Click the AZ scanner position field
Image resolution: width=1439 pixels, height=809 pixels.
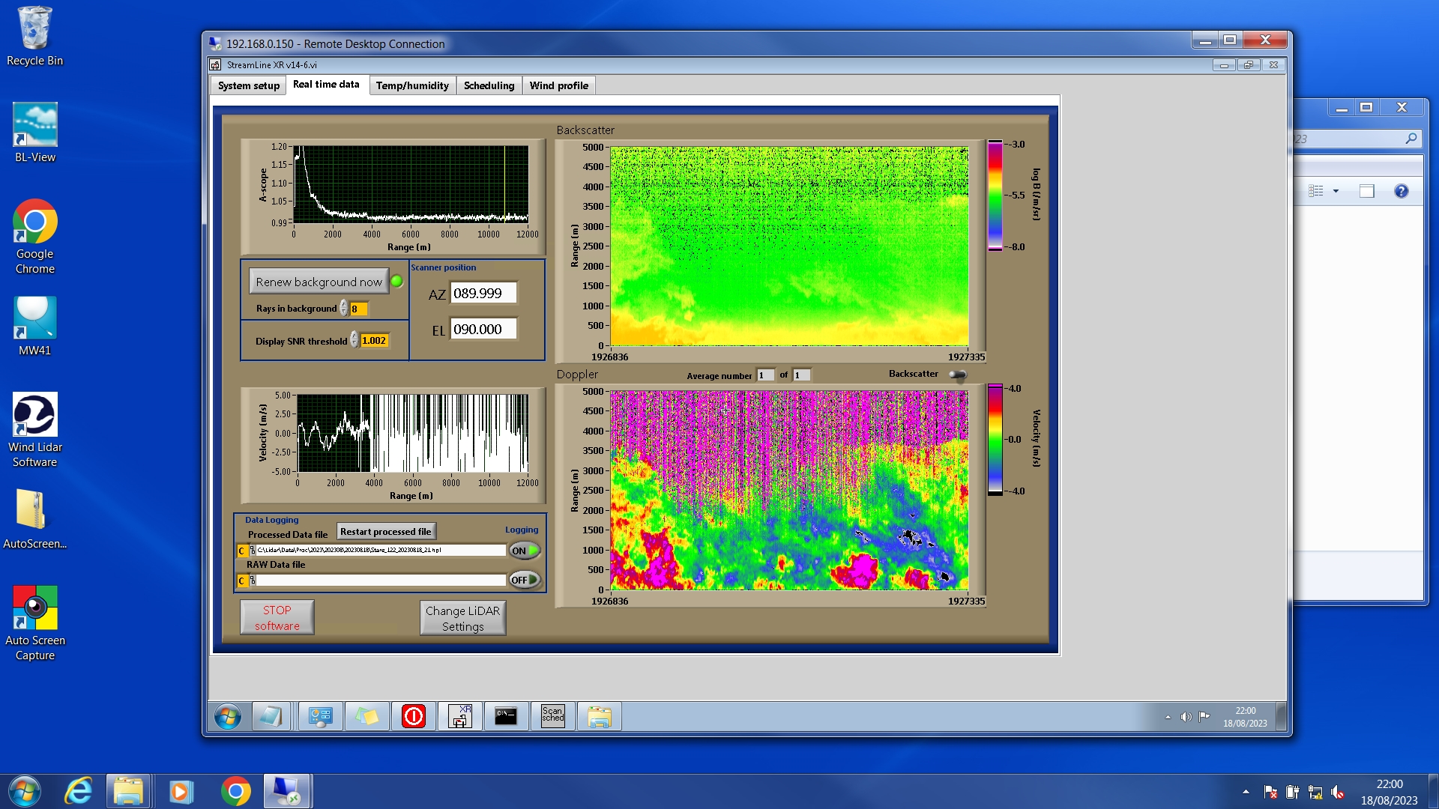483,294
